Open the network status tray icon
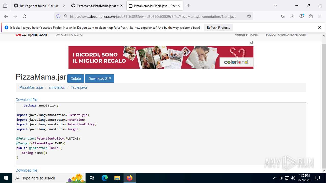The image size is (326, 183). [287, 178]
